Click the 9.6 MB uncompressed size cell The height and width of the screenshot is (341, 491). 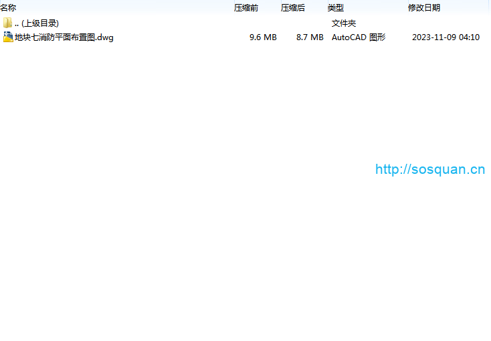262,37
